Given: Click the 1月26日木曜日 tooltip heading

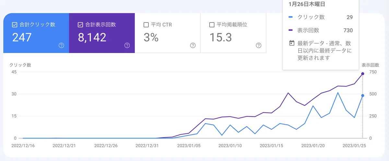Looking at the screenshot, I should tap(307, 5).
